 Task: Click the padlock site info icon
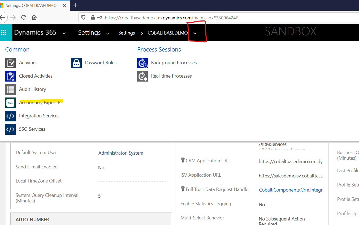pyautogui.click(x=93, y=18)
